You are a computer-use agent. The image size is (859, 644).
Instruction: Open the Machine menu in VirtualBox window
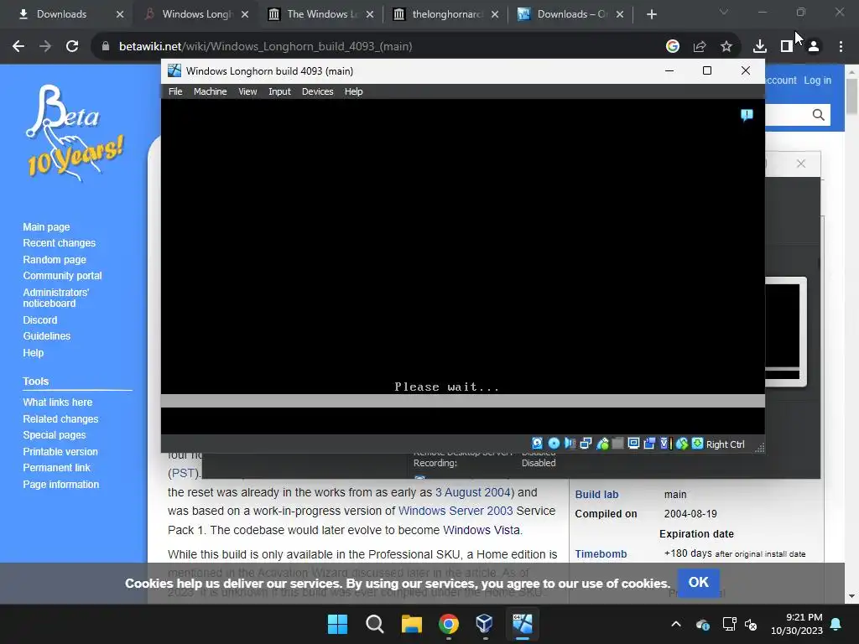[210, 91]
